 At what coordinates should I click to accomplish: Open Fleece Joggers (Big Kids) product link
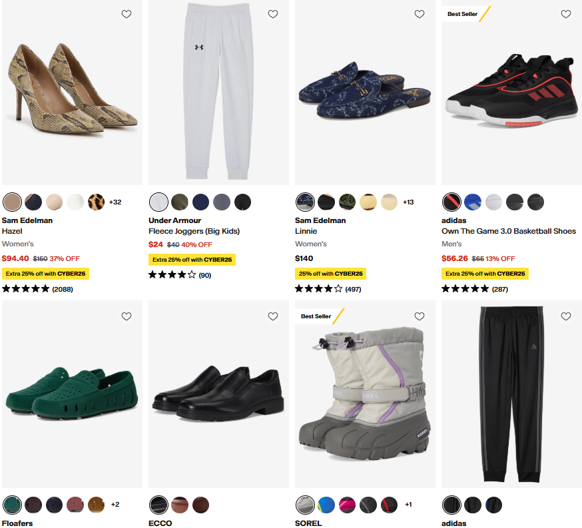tap(194, 231)
